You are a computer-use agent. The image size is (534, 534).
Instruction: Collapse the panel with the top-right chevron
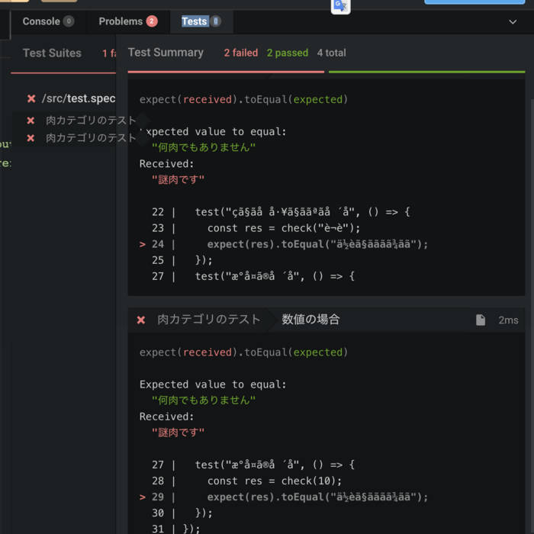pos(513,22)
